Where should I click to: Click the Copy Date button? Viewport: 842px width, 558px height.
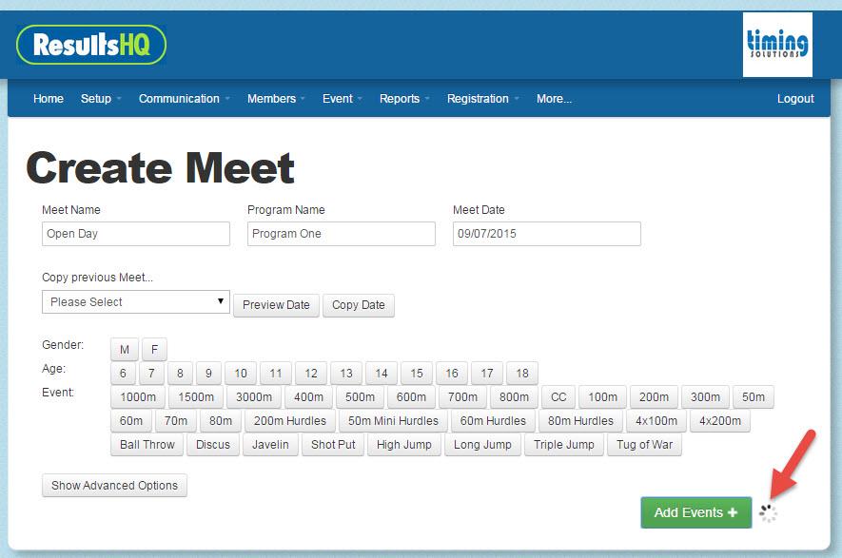tap(359, 305)
